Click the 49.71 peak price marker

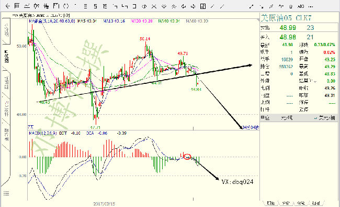[x=183, y=53]
